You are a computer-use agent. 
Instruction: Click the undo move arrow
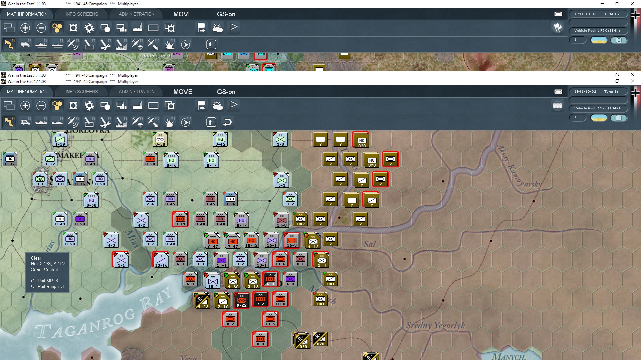[228, 122]
